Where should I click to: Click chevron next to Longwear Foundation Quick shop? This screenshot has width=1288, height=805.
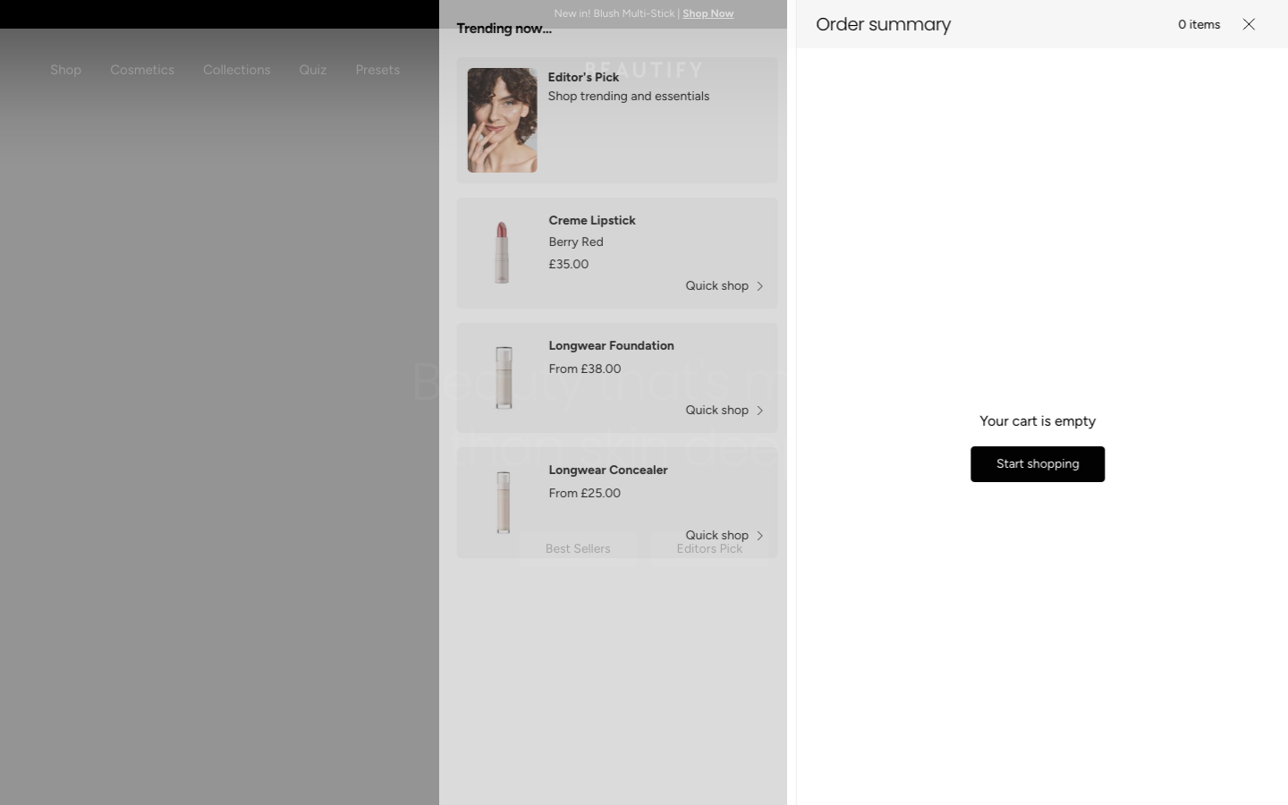click(760, 411)
